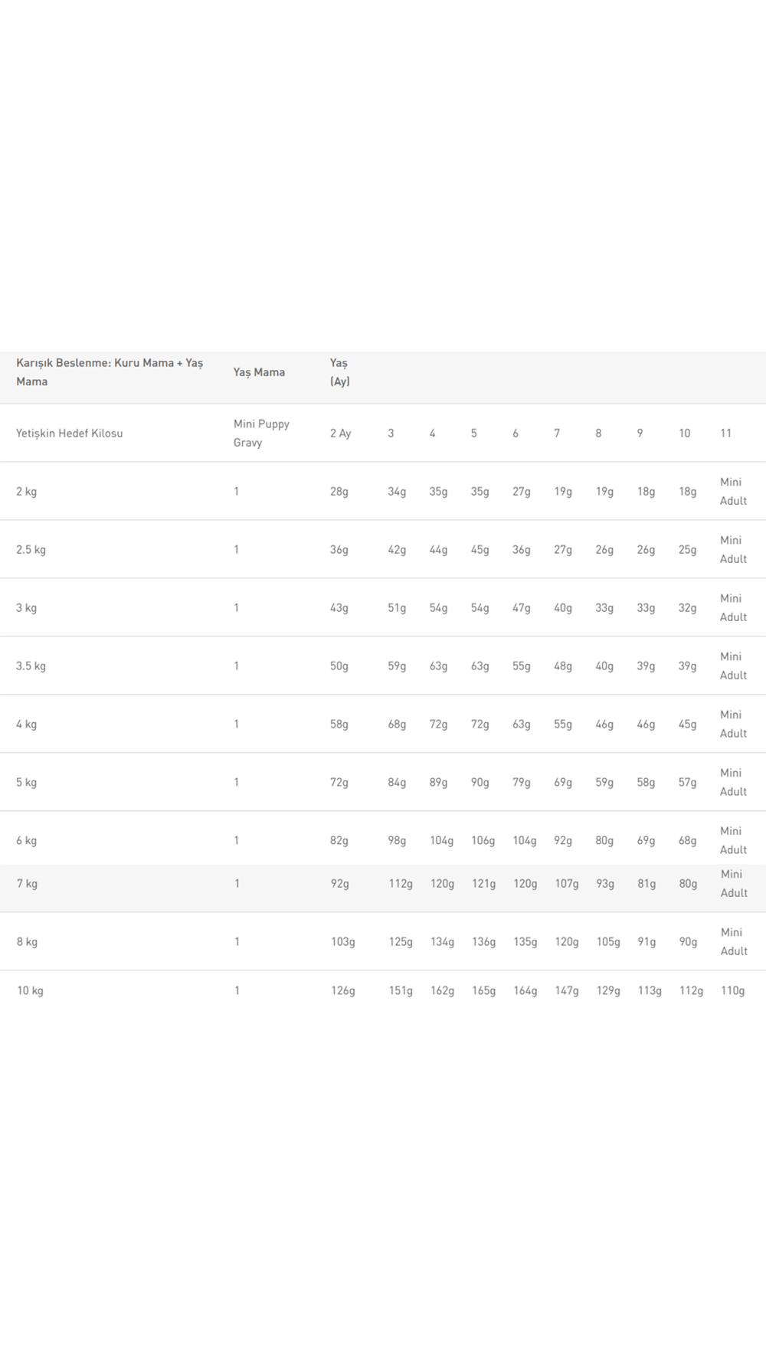Select the '2.5 kg' weight row label
This screenshot has height=1361, width=766.
coord(31,550)
